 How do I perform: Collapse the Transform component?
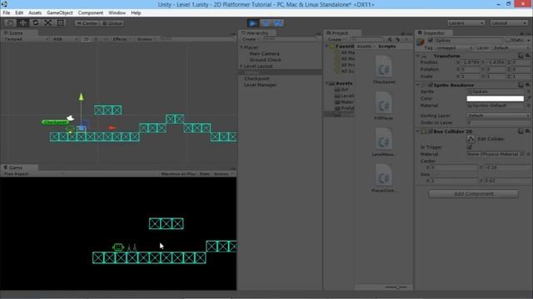(x=418, y=56)
